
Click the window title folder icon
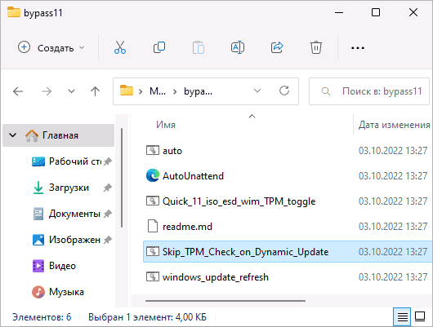point(14,12)
